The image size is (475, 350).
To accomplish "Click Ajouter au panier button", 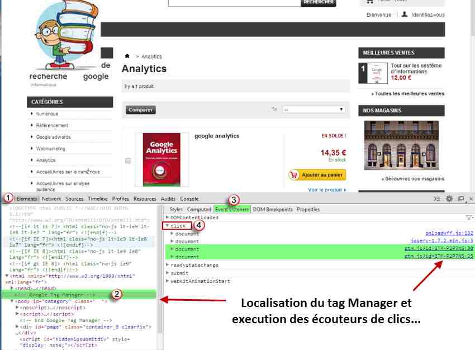I will click(x=317, y=175).
